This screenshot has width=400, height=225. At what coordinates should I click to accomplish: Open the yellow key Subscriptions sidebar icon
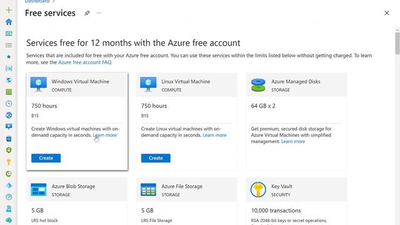click(9, 162)
